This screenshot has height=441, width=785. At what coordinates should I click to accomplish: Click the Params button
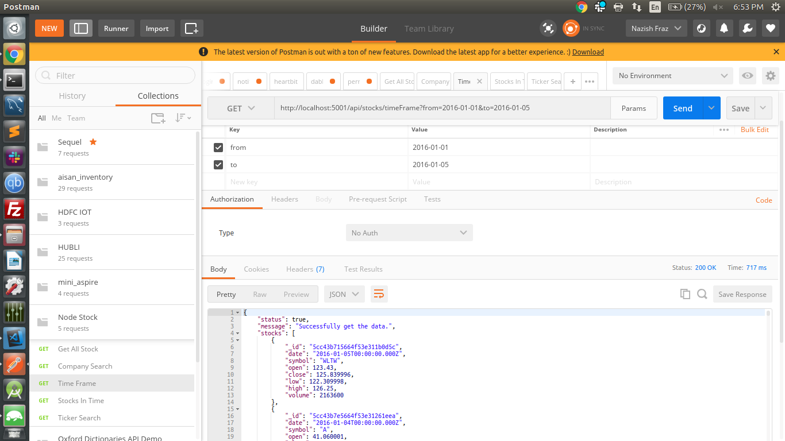634,108
